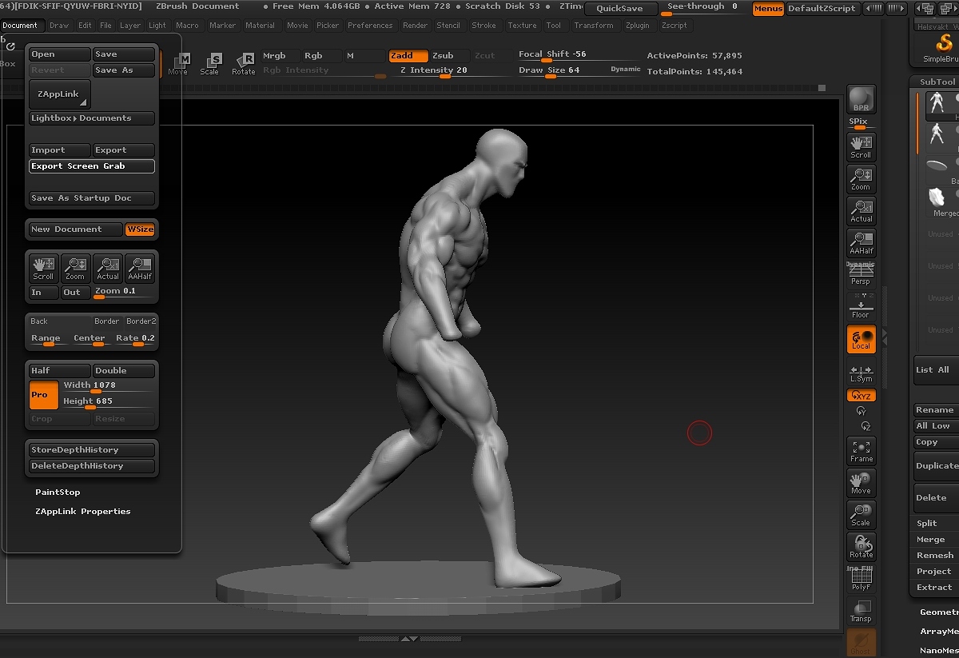Screen dimensions: 959x658
Task: Toggle the WSize button
Action: pyautogui.click(x=140, y=229)
